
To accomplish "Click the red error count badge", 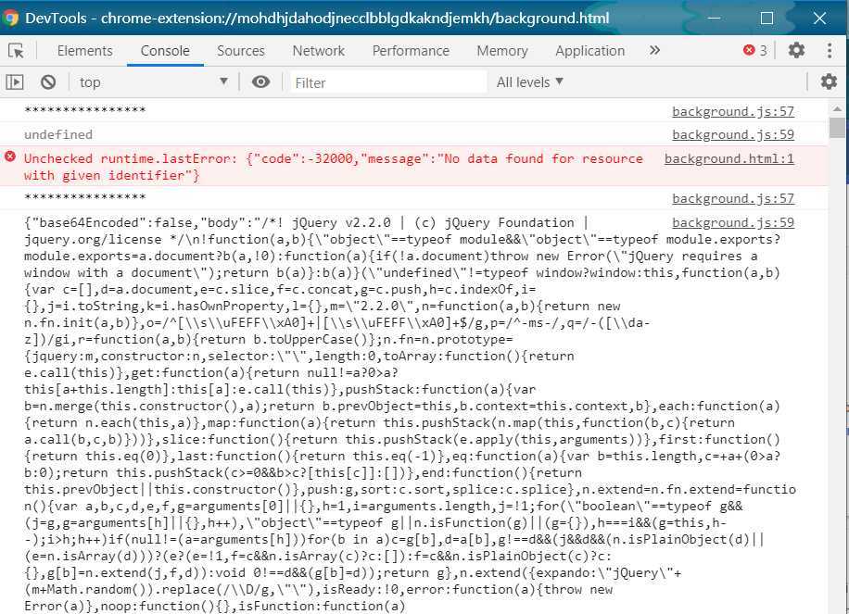I will point(755,50).
